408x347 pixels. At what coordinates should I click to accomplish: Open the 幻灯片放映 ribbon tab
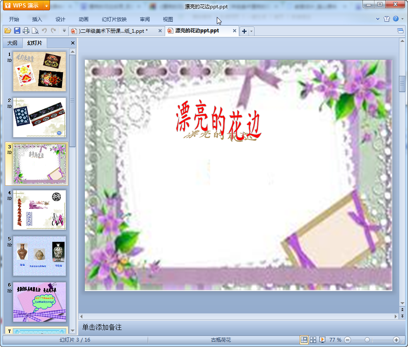(x=114, y=19)
